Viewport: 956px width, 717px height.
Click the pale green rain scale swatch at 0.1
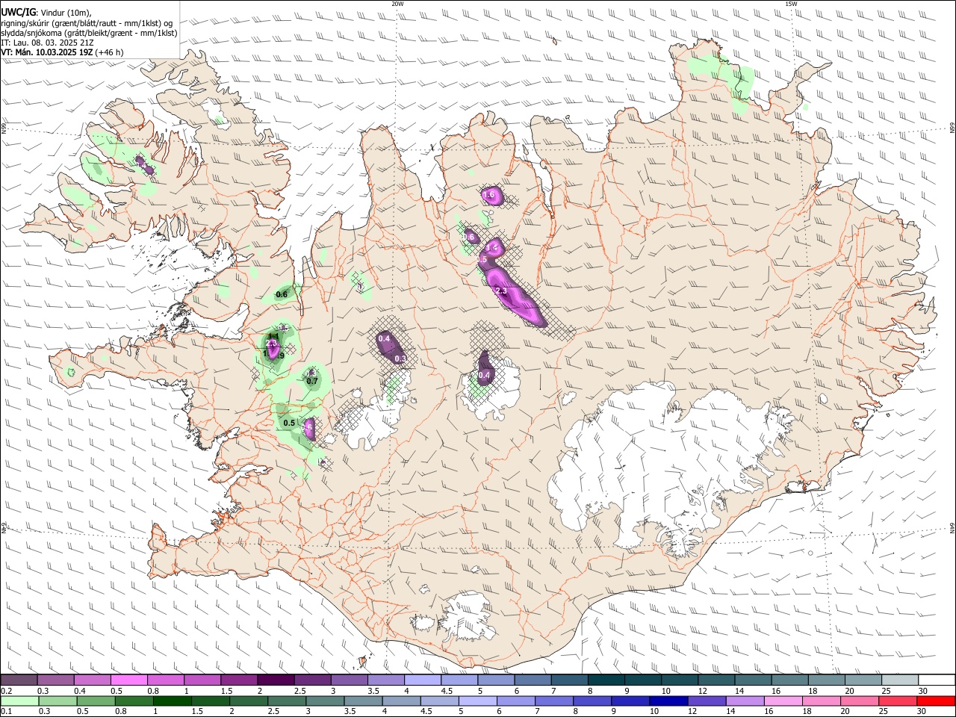[19, 701]
